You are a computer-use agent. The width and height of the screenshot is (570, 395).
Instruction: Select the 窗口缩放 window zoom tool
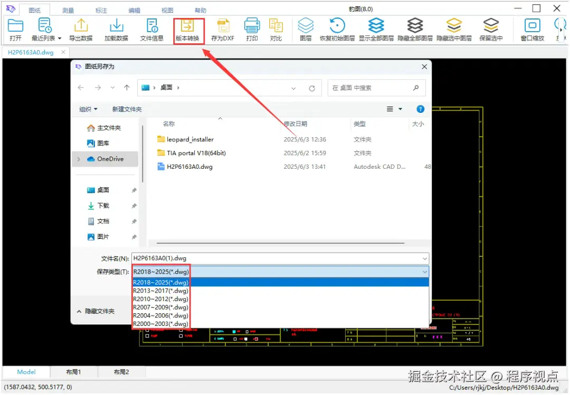pos(532,29)
